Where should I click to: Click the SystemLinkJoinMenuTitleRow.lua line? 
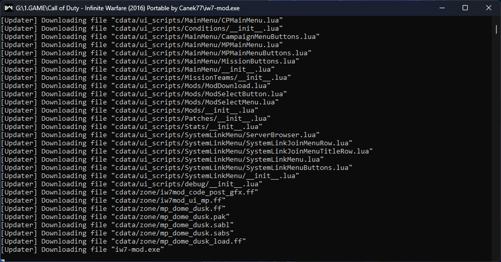point(187,151)
